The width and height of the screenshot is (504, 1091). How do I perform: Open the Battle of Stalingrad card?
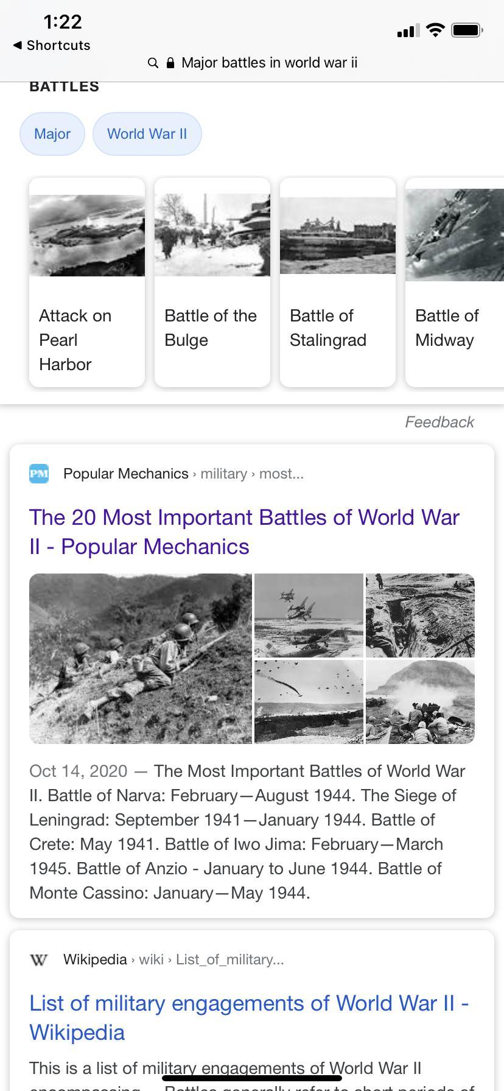338,282
